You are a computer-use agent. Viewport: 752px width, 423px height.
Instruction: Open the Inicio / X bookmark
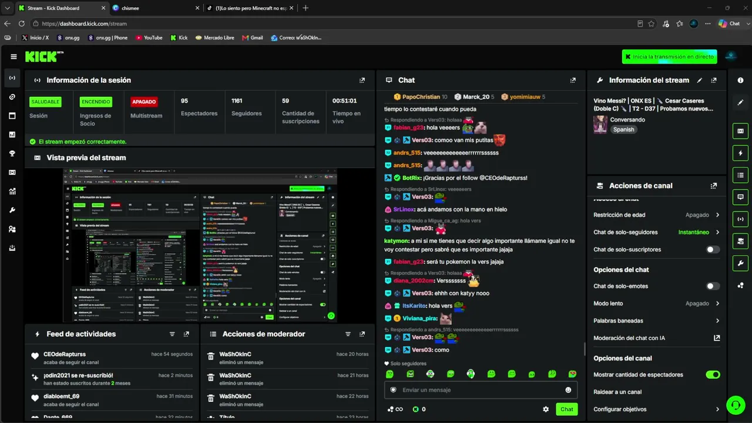click(35, 38)
